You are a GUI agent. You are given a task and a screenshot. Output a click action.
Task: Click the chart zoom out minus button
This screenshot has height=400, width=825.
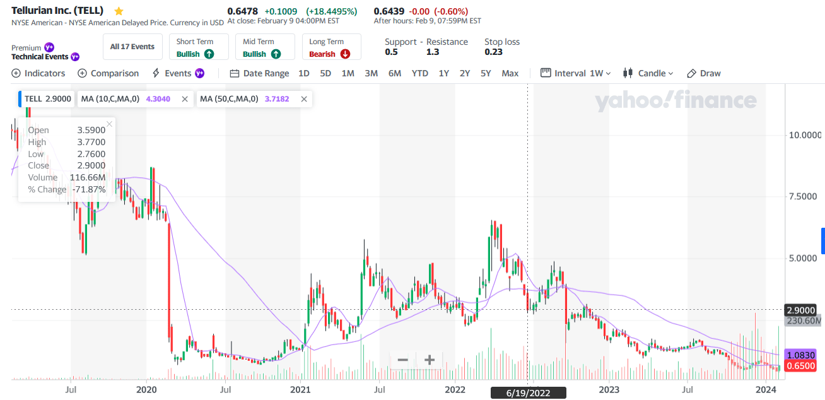pos(403,360)
